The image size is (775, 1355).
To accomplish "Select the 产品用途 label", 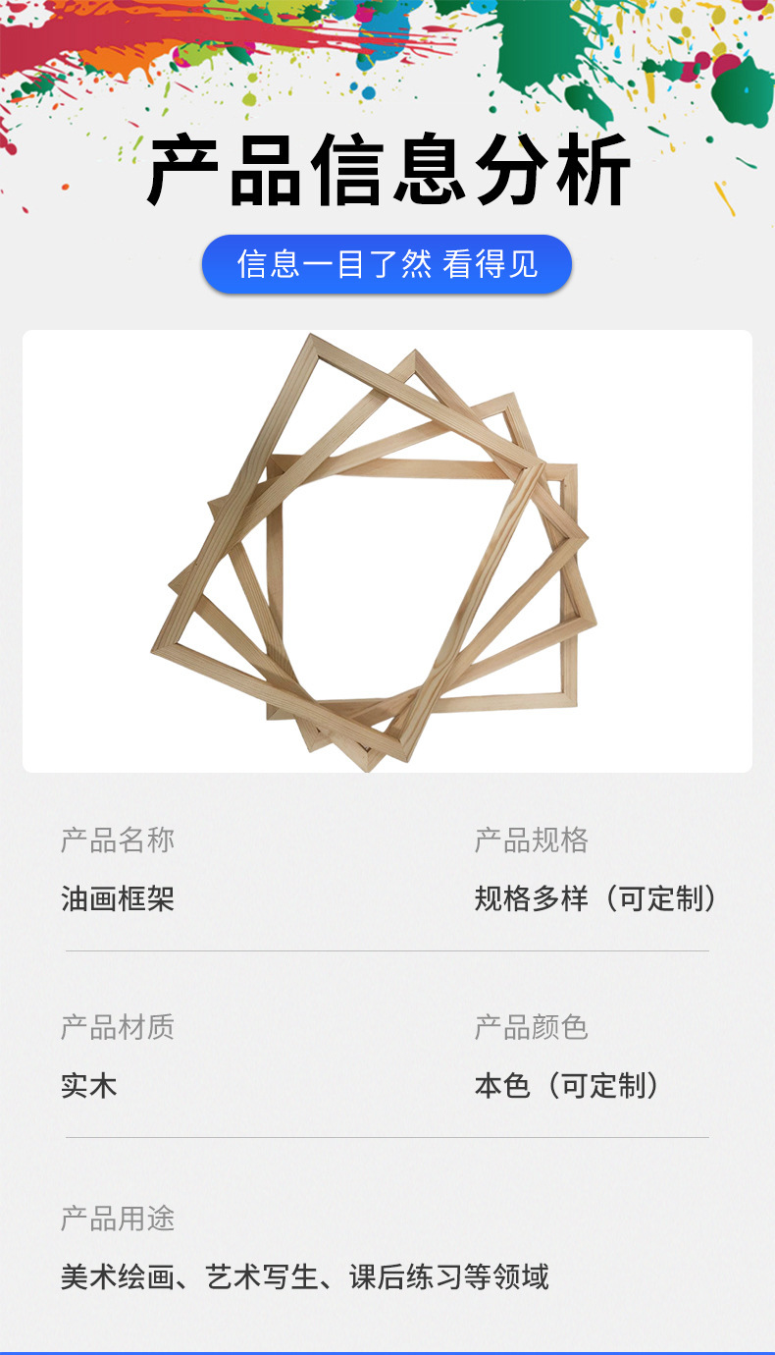I will click(x=118, y=1219).
